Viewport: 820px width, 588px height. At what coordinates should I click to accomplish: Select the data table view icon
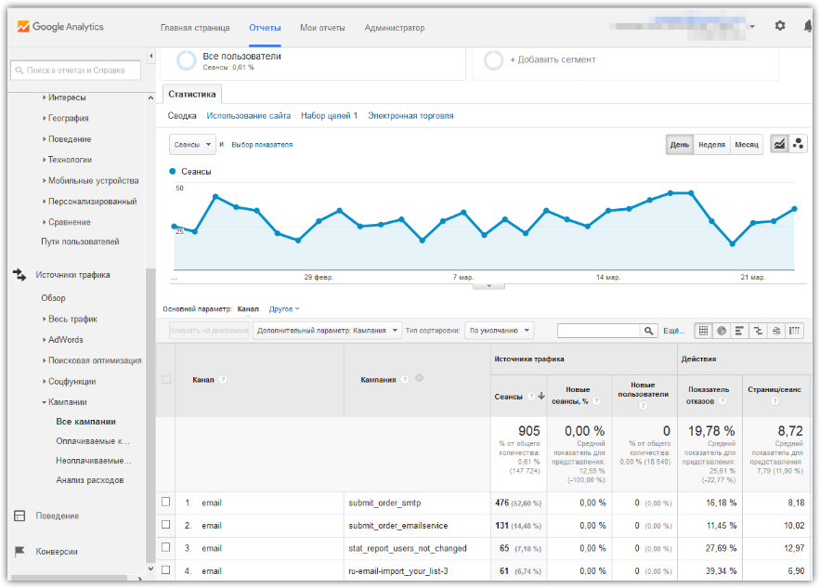(x=703, y=331)
